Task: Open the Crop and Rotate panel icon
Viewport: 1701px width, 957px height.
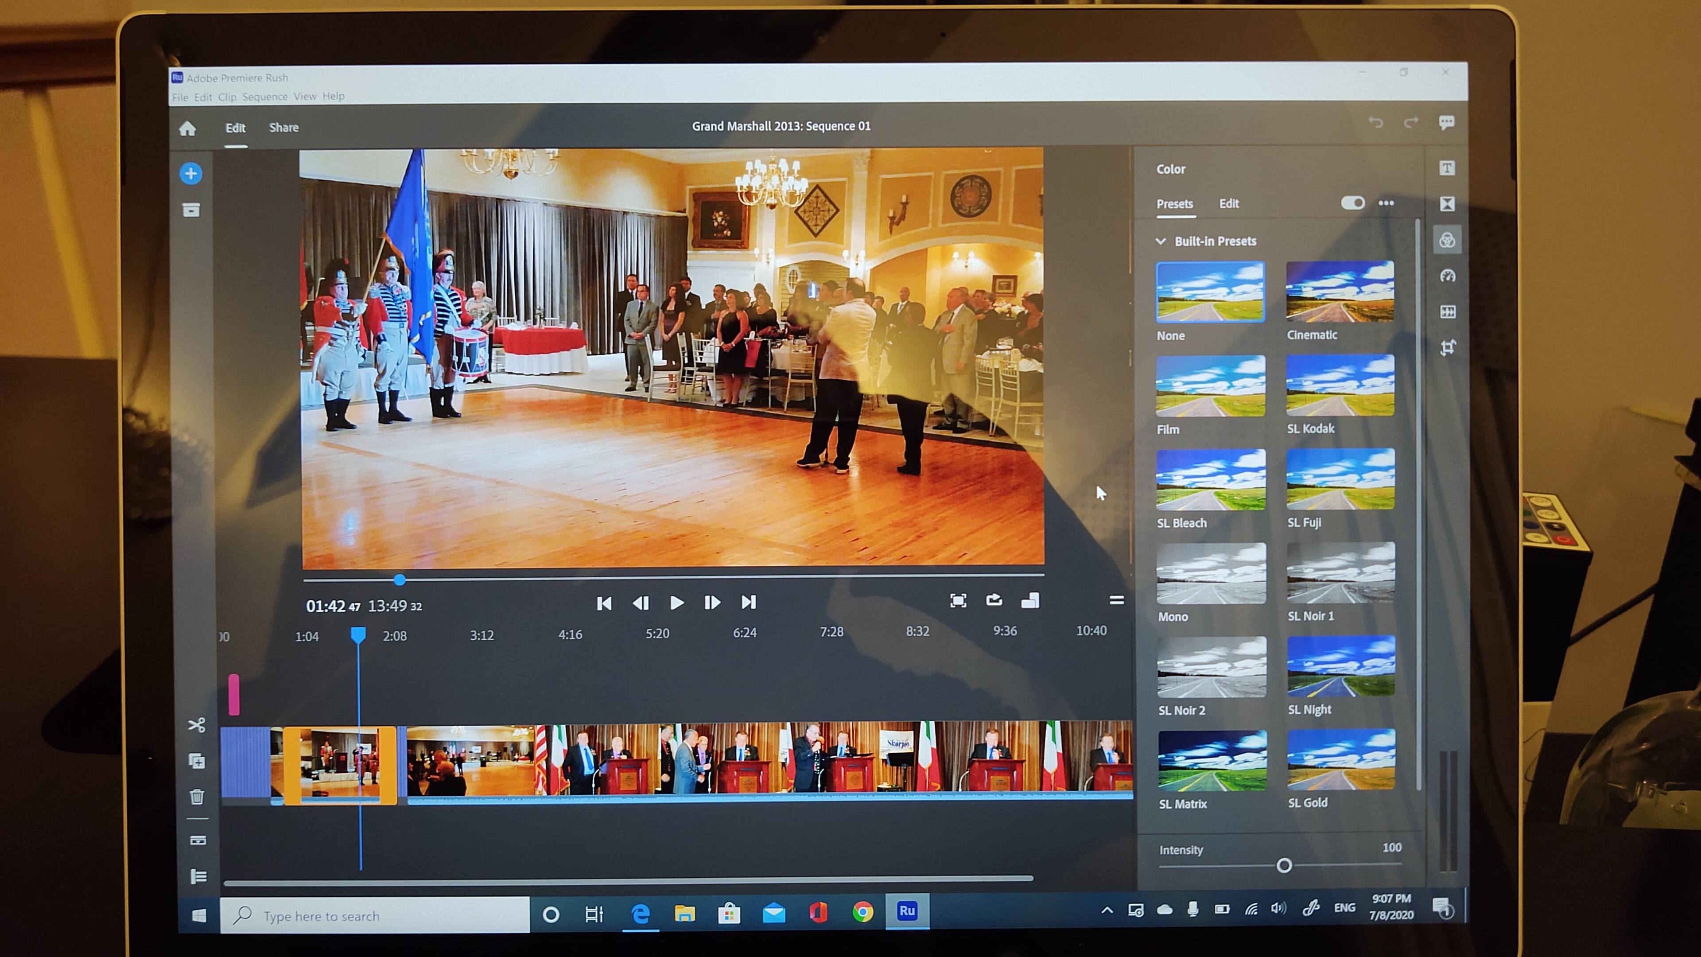Action: tap(1448, 347)
